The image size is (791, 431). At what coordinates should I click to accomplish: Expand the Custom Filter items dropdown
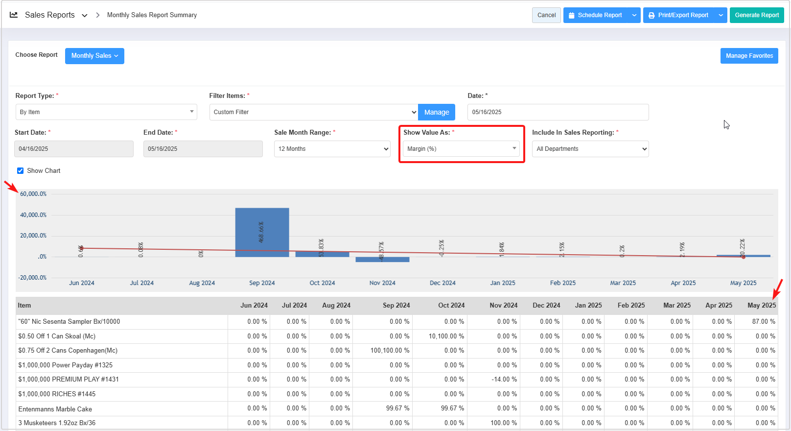[313, 112]
